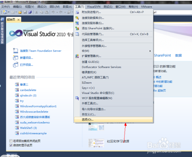Choose 扩展管理器(R)... in the Tools menu

[113, 56]
